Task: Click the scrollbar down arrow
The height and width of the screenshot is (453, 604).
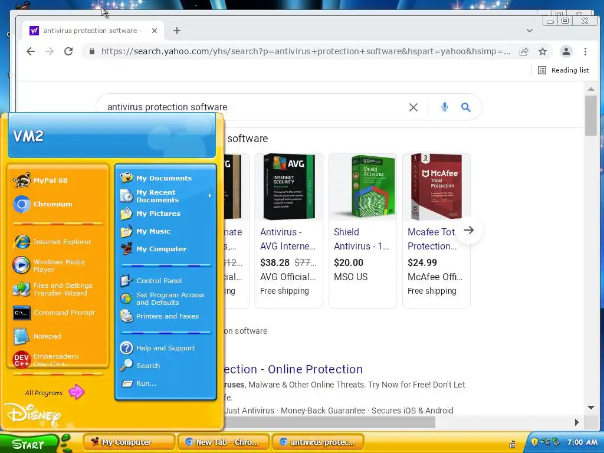Action: [x=591, y=408]
